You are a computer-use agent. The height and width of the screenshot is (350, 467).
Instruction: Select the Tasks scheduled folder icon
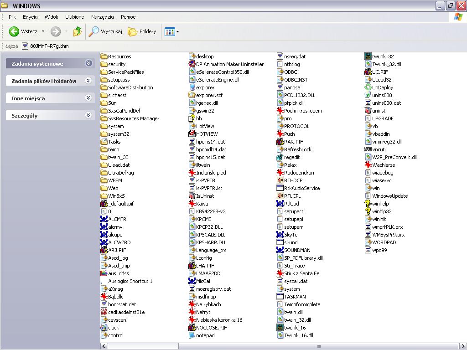pos(104,142)
